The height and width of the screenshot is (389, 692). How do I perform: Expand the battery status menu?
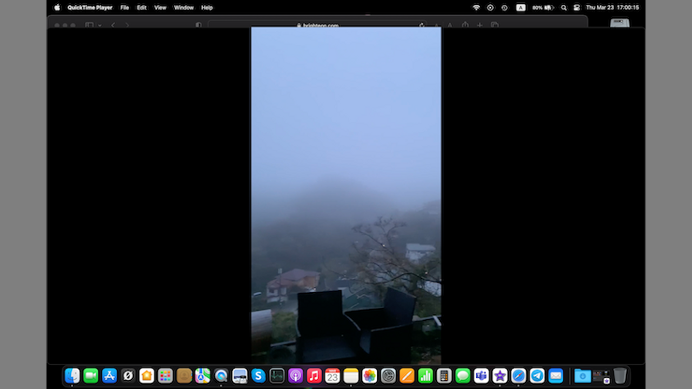point(543,8)
